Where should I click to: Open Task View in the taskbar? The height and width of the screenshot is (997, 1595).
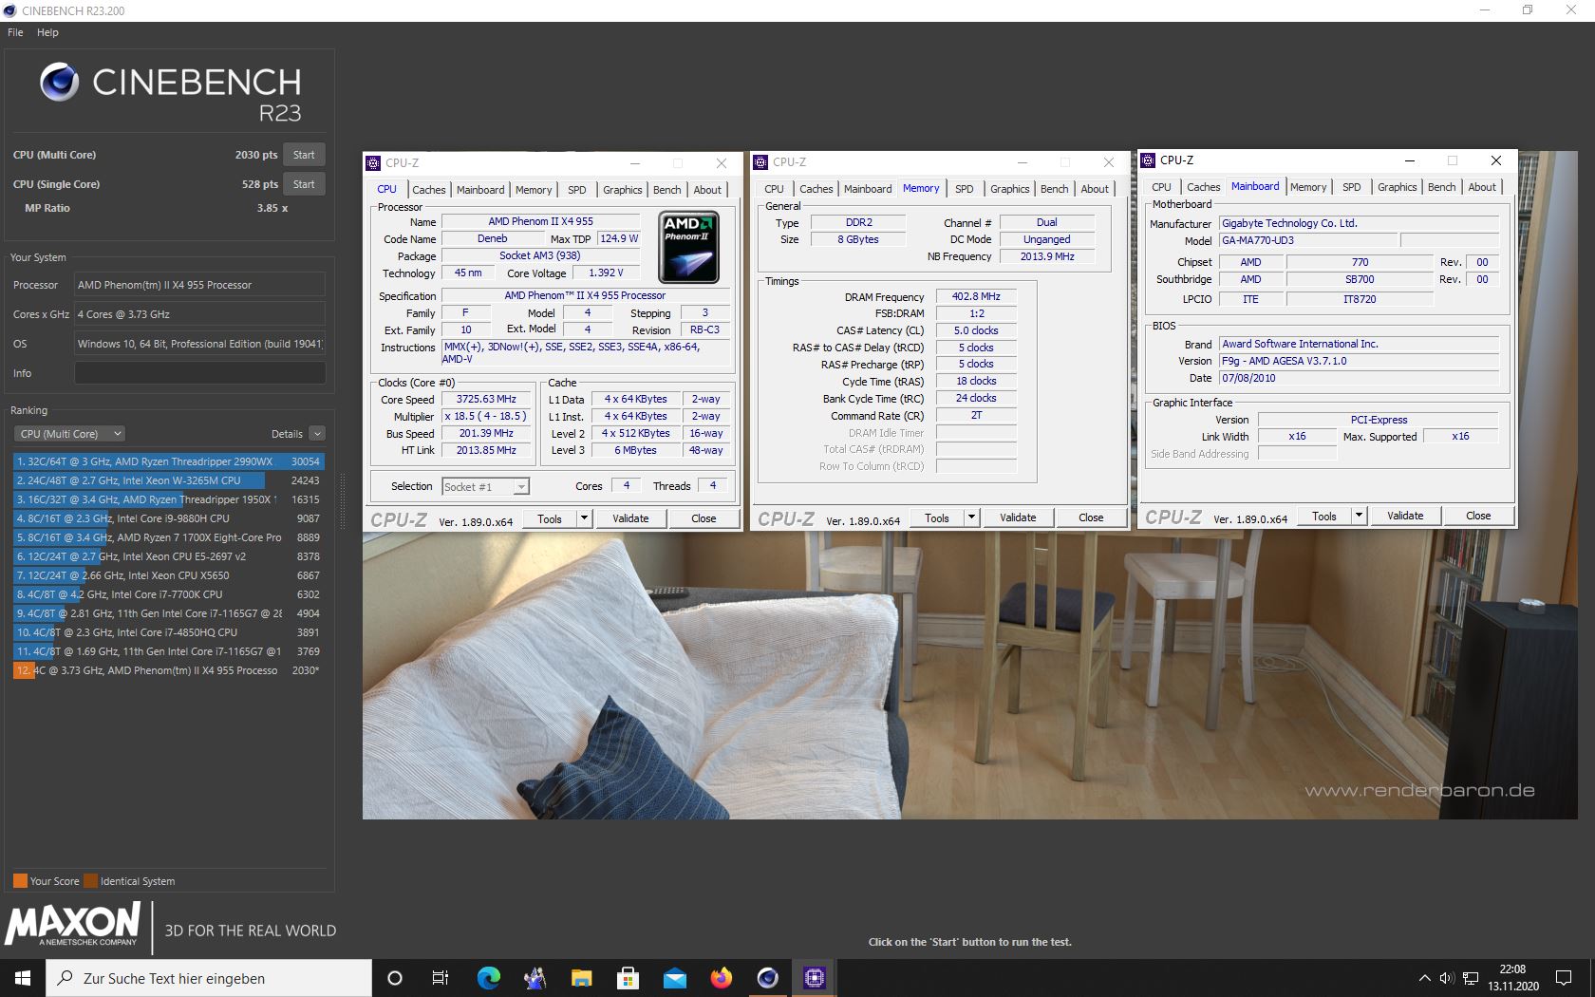point(441,978)
